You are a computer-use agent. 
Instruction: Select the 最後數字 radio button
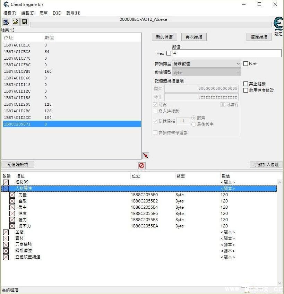coord(193,124)
